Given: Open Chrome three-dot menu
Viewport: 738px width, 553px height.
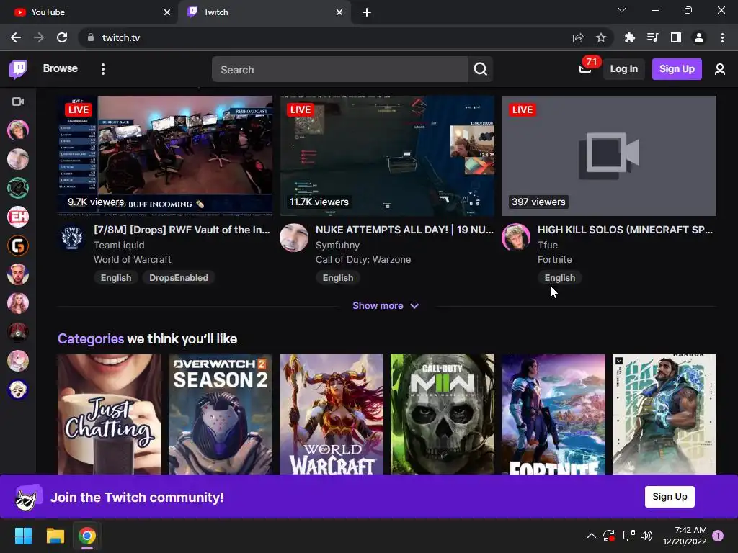Looking at the screenshot, I should click(722, 37).
